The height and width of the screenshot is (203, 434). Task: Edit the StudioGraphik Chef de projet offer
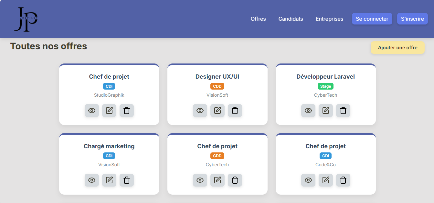(109, 111)
